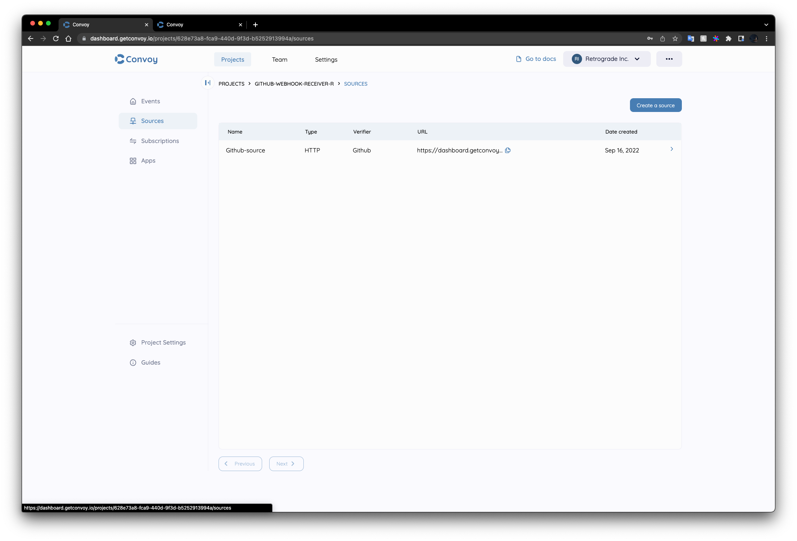Image resolution: width=797 pixels, height=541 pixels.
Task: Click the Settings menu item
Action: [326, 59]
